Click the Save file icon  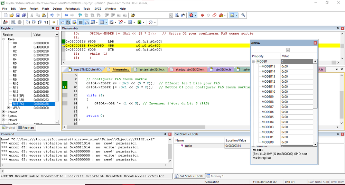click(18, 15)
